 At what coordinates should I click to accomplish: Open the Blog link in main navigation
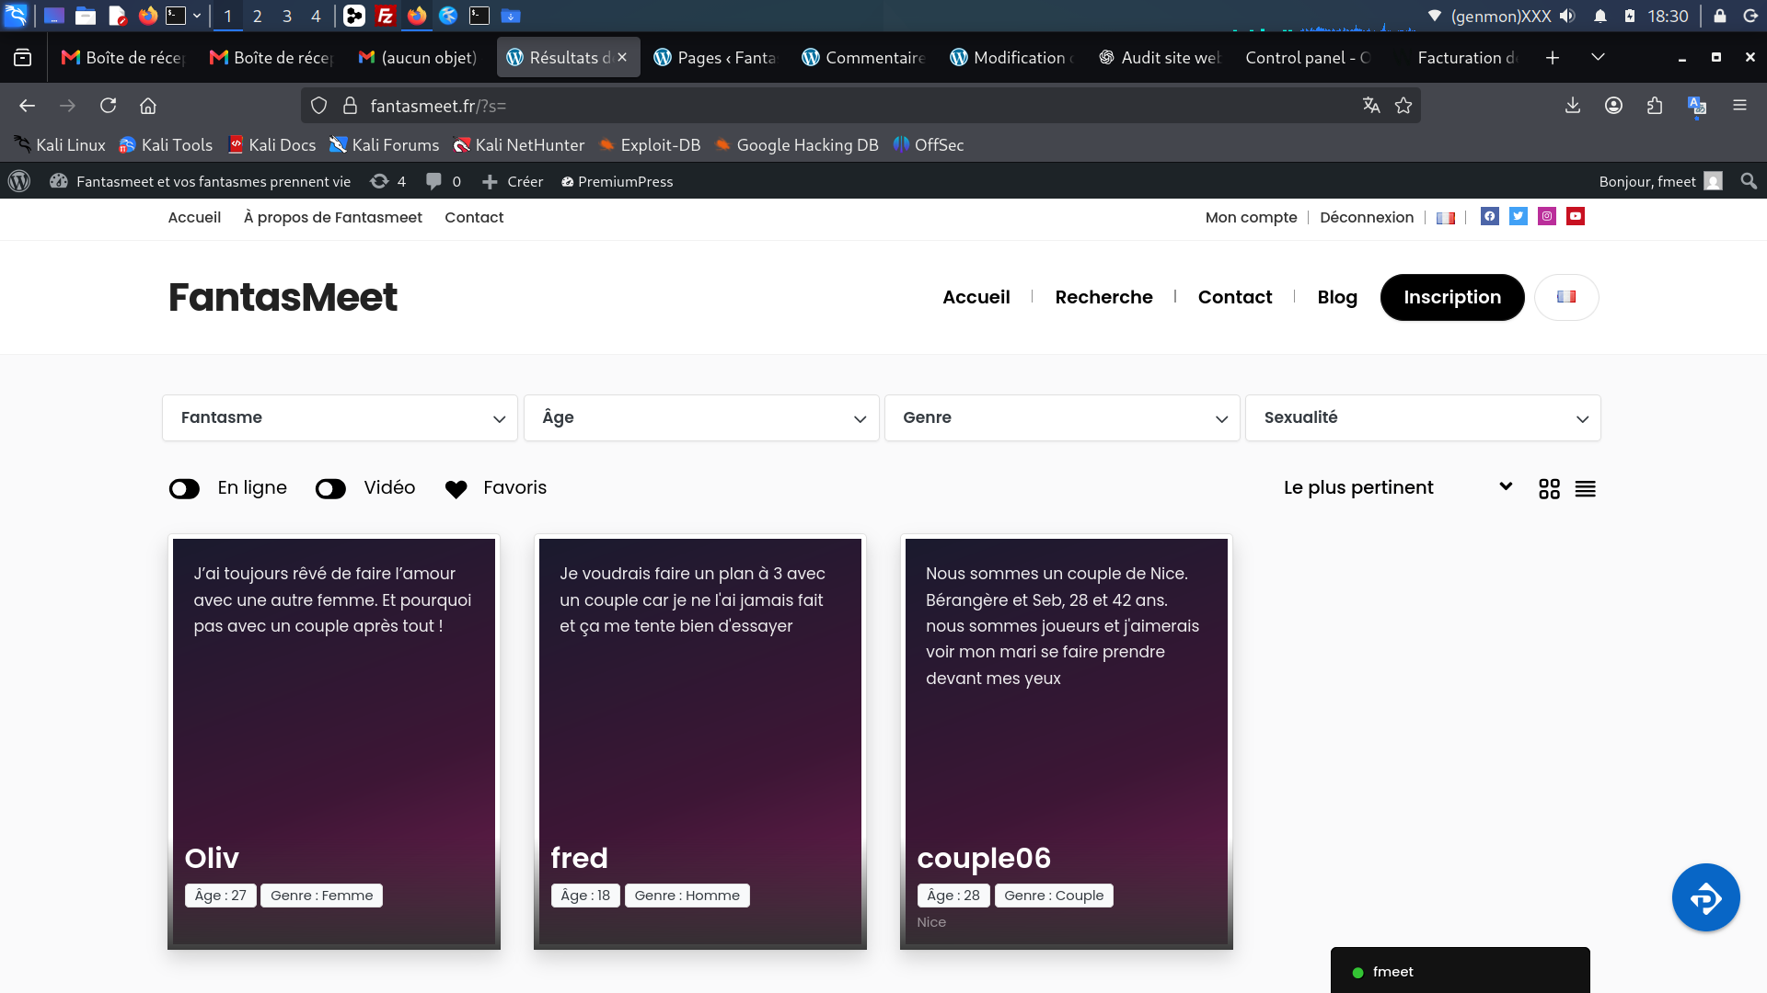tap(1337, 297)
